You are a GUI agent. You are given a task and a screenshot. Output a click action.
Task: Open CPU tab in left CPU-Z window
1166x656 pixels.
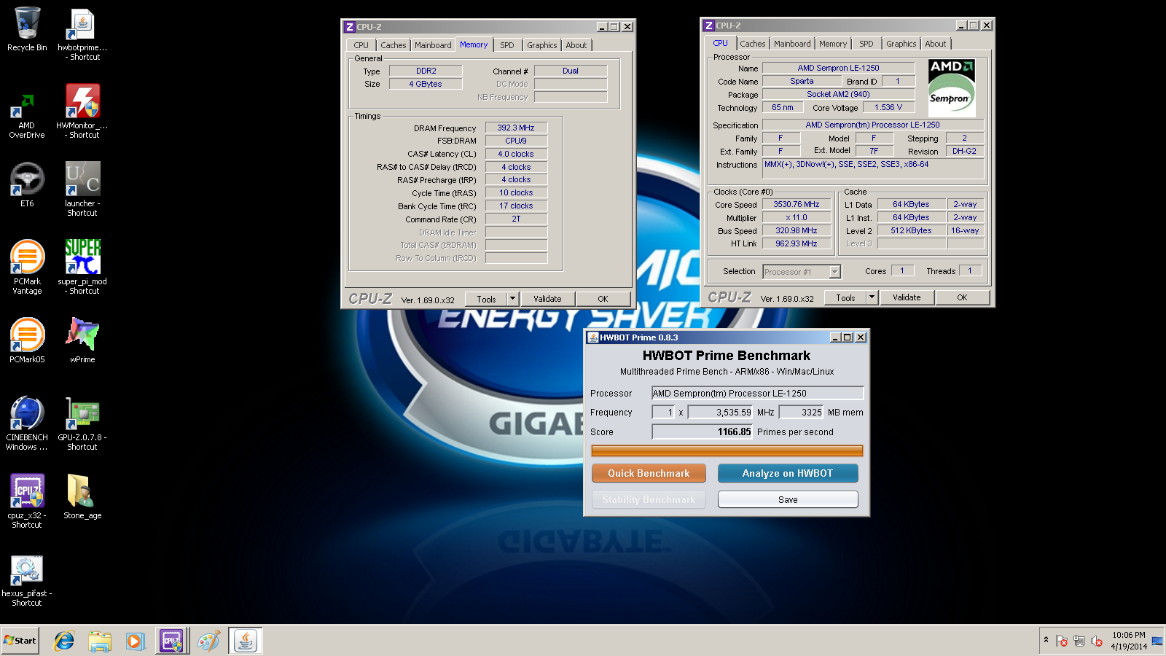coord(361,45)
